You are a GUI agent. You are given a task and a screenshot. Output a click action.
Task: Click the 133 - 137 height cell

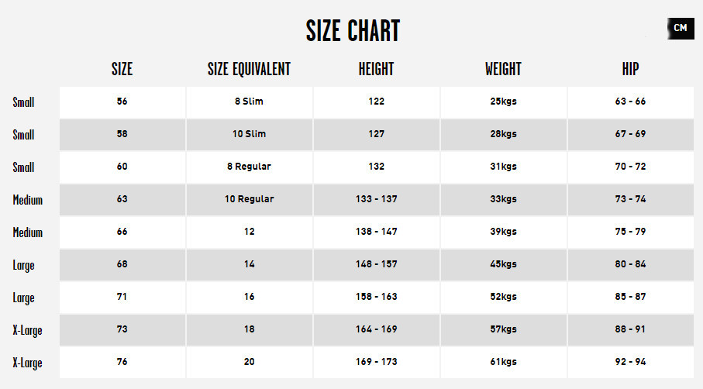376,199
